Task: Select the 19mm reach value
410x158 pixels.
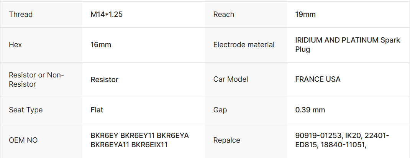Action: (305, 15)
